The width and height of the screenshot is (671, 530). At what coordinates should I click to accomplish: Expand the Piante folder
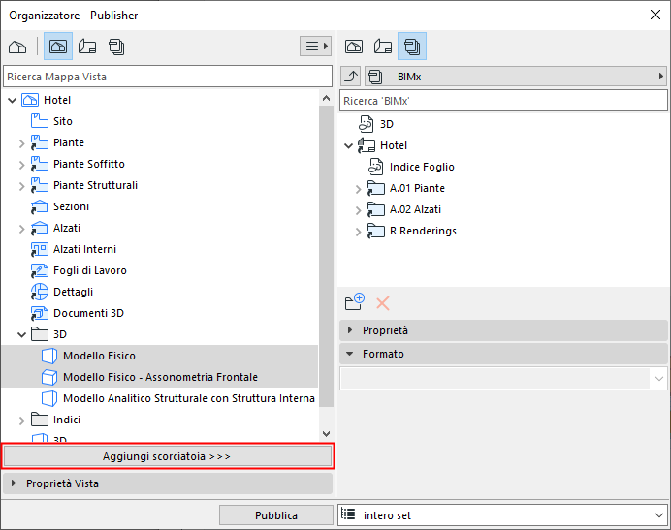pos(22,143)
